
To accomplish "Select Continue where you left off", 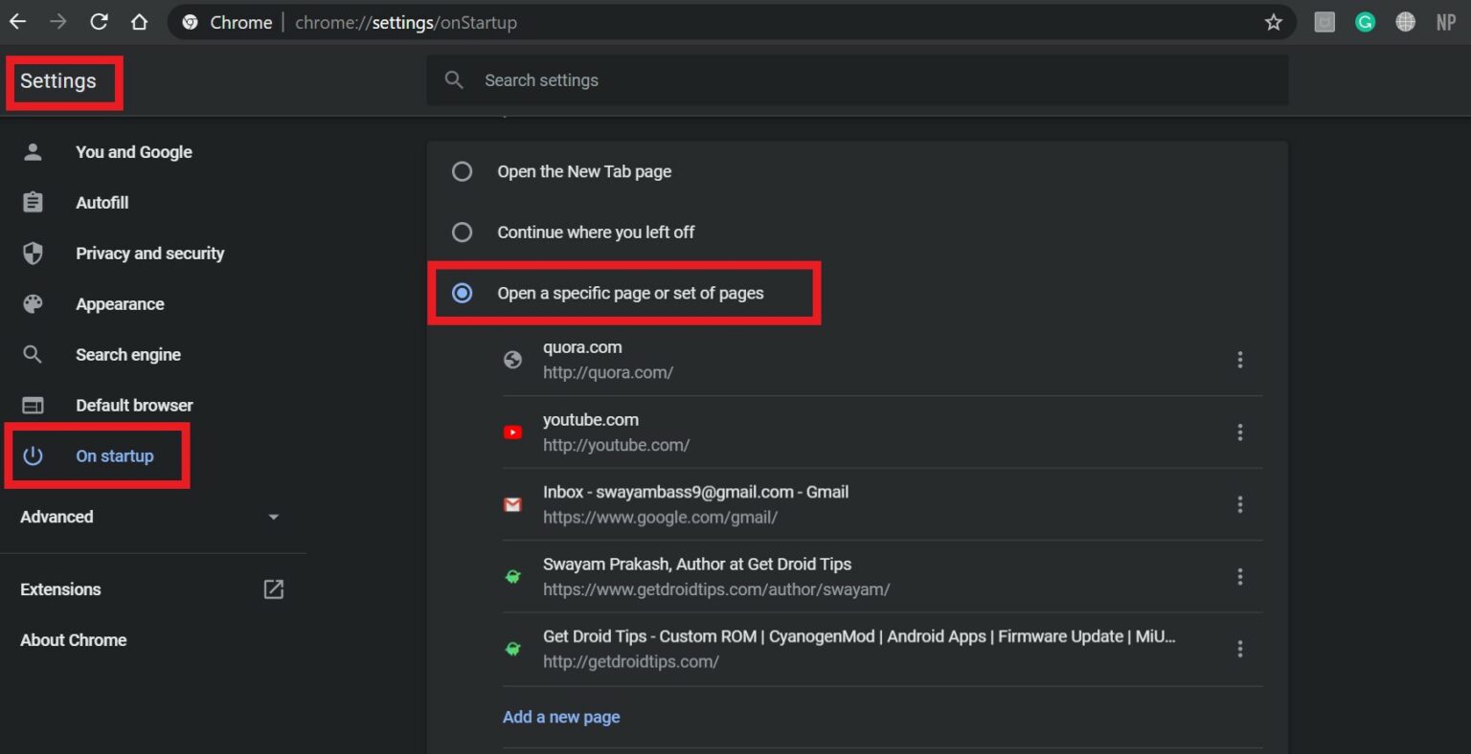I will pos(462,233).
